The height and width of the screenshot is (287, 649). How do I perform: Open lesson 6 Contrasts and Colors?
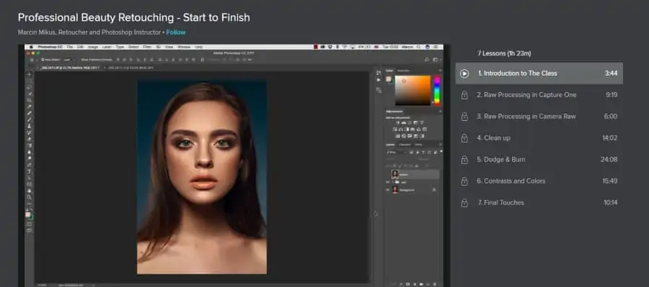click(539, 181)
